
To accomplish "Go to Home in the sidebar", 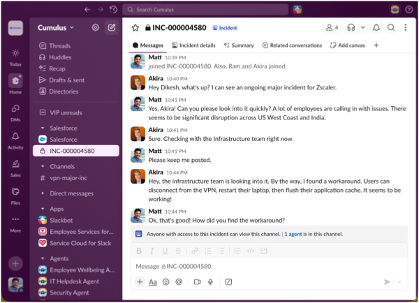I will click(15, 84).
